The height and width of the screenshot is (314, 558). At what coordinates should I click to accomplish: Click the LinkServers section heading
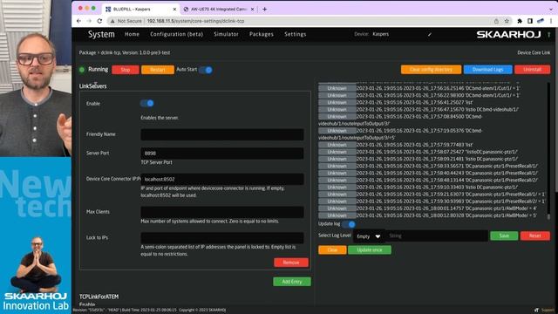(x=93, y=86)
